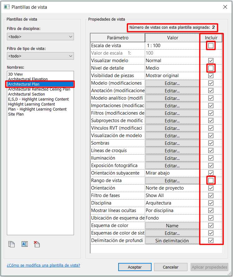Click Editar for Exposición fotográfica

tap(172, 166)
